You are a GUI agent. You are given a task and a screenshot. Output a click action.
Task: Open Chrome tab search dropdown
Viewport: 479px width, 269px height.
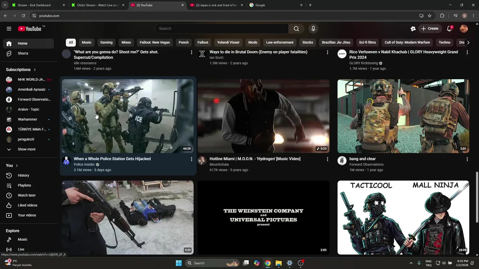5,5
